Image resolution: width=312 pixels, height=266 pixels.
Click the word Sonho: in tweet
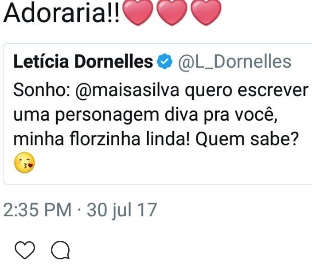point(39,91)
